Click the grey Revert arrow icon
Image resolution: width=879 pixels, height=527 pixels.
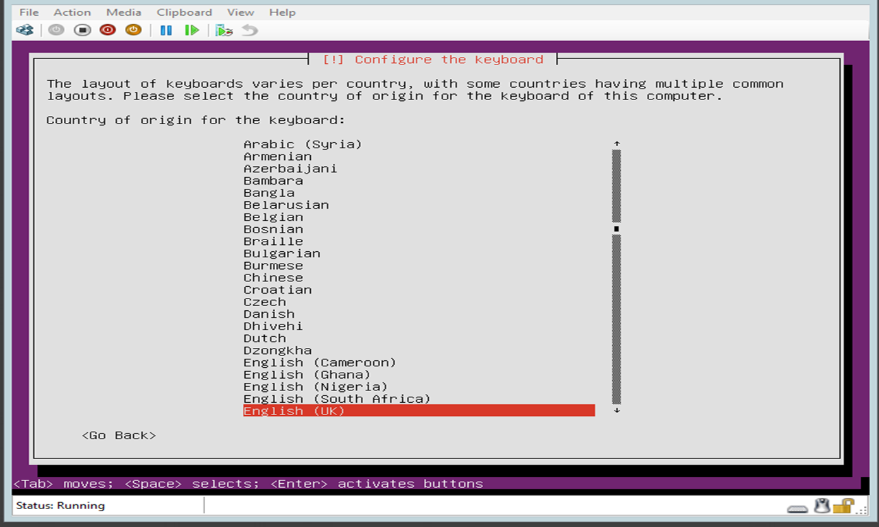[x=250, y=30]
